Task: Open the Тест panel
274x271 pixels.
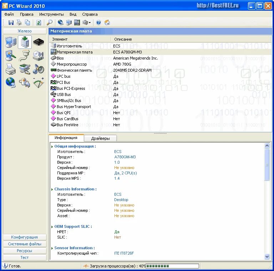Action: click(x=25, y=257)
